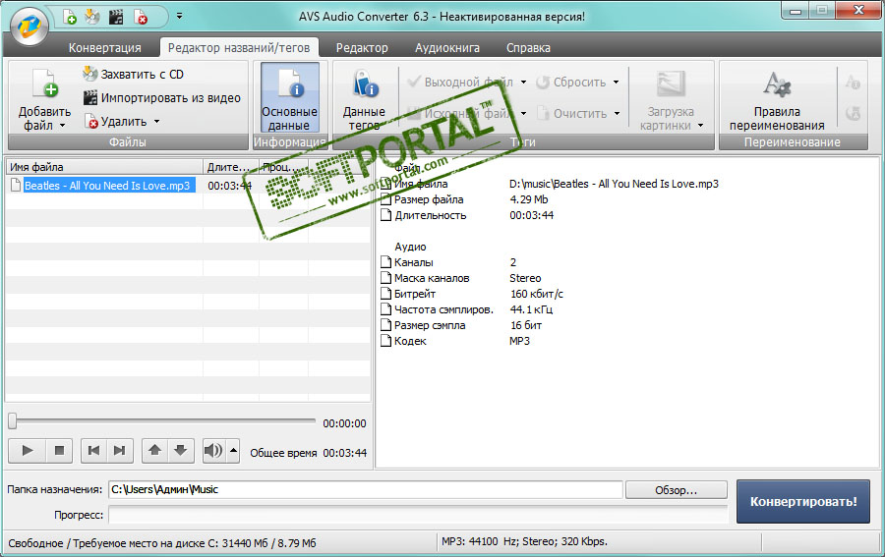Show Данные тегов tag info
Image resolution: width=885 pixels, height=557 pixels.
(x=364, y=99)
